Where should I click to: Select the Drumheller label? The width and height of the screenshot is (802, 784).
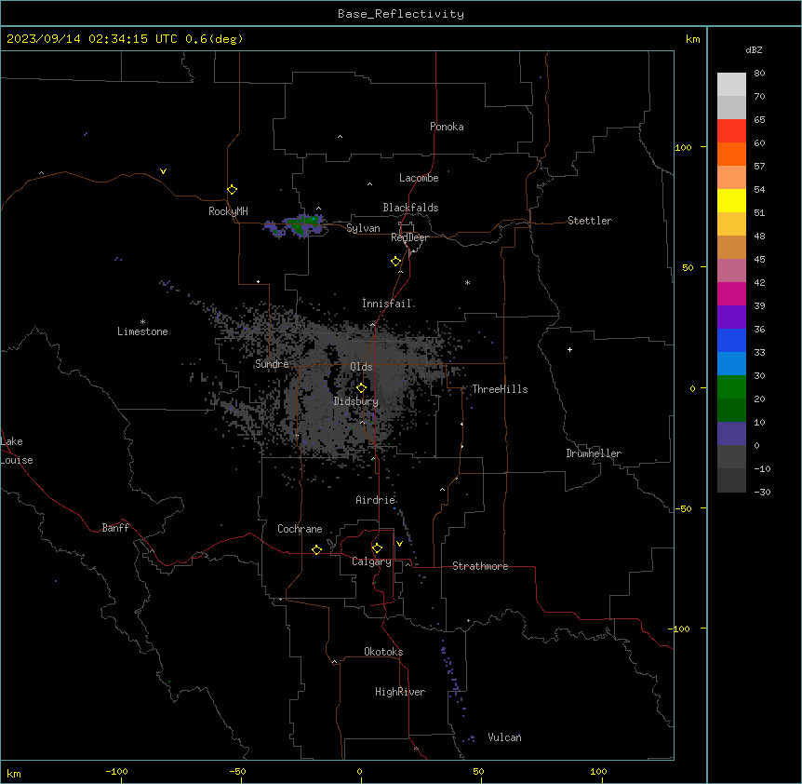594,453
